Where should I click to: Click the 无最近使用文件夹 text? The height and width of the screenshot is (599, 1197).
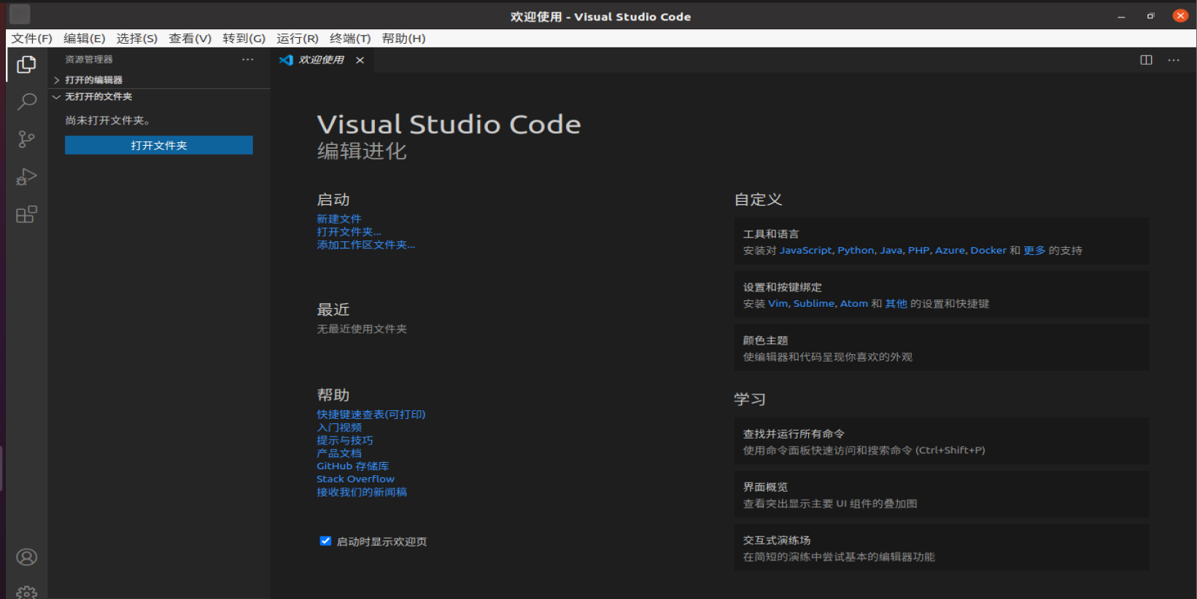(x=362, y=329)
